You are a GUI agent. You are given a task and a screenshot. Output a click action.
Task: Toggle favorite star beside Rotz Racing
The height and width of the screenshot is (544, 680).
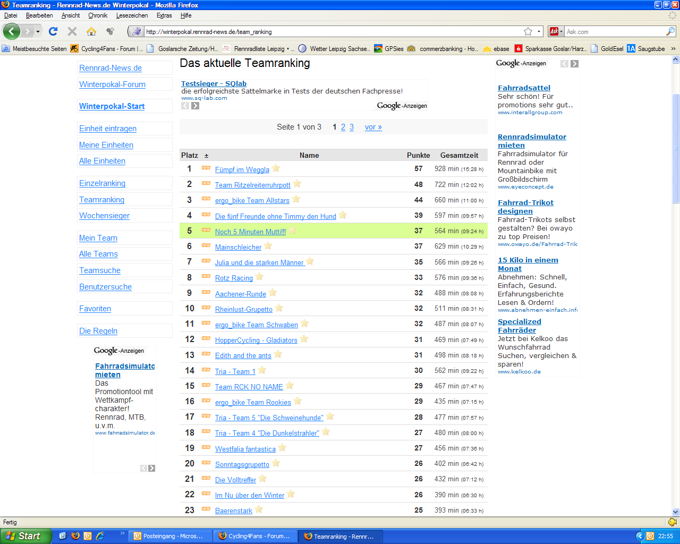click(x=259, y=277)
